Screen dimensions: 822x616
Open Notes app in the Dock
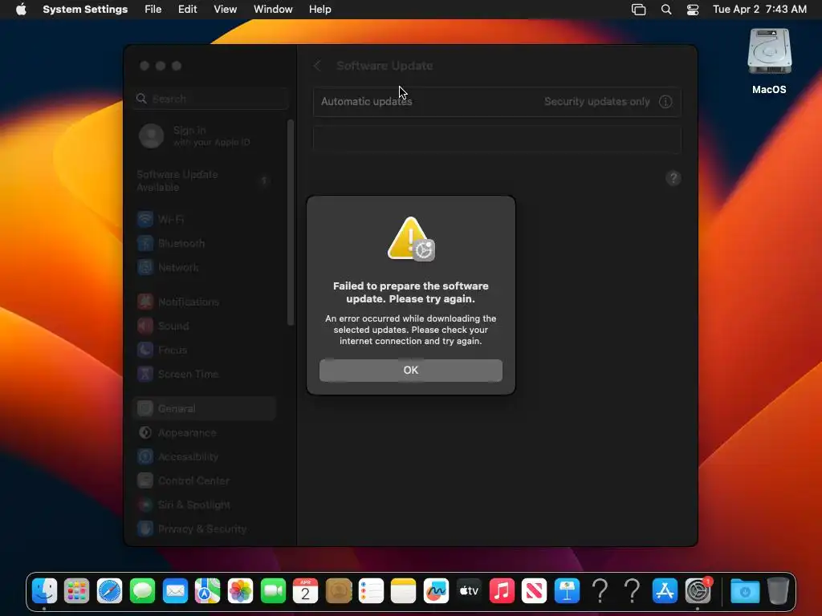(x=404, y=591)
